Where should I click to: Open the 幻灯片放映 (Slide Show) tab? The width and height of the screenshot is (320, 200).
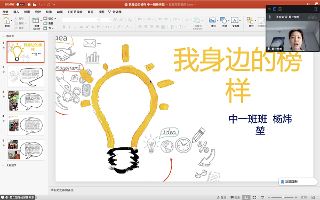tap(75, 12)
